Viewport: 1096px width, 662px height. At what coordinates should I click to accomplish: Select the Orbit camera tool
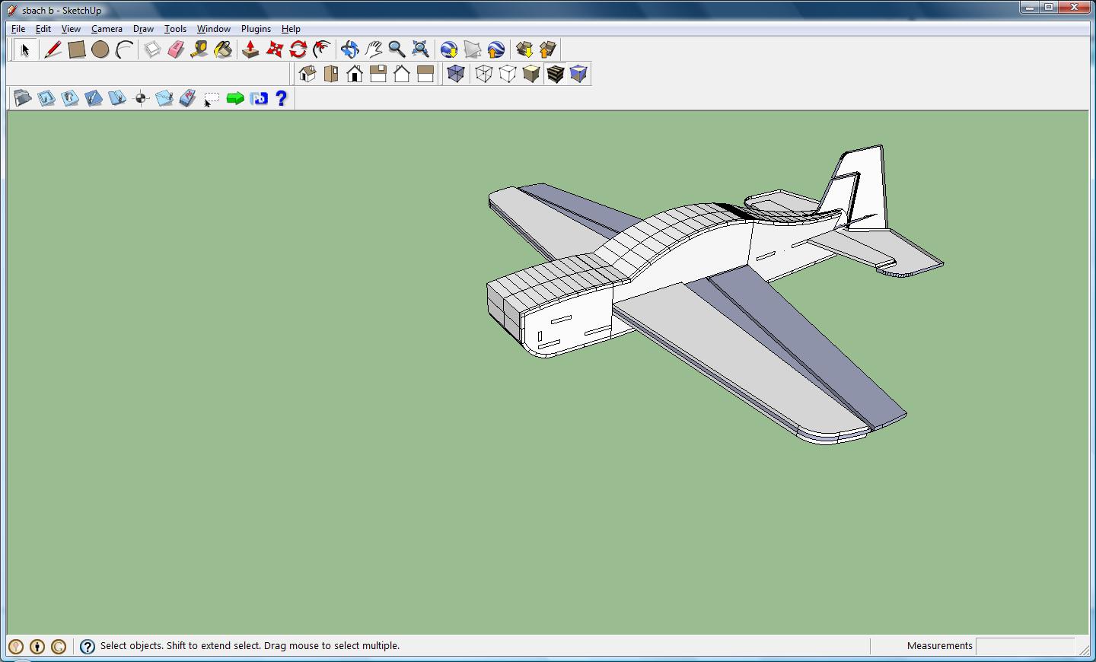pos(349,50)
